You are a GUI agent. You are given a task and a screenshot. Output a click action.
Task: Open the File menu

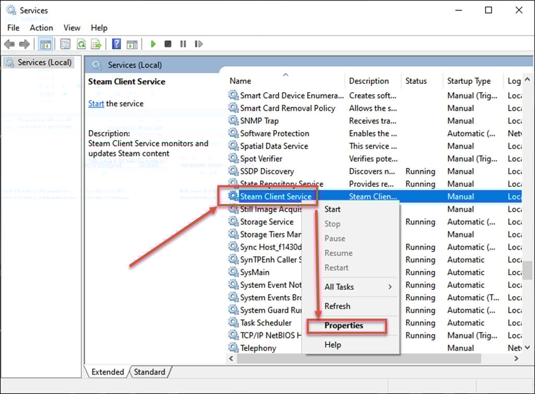pos(13,28)
